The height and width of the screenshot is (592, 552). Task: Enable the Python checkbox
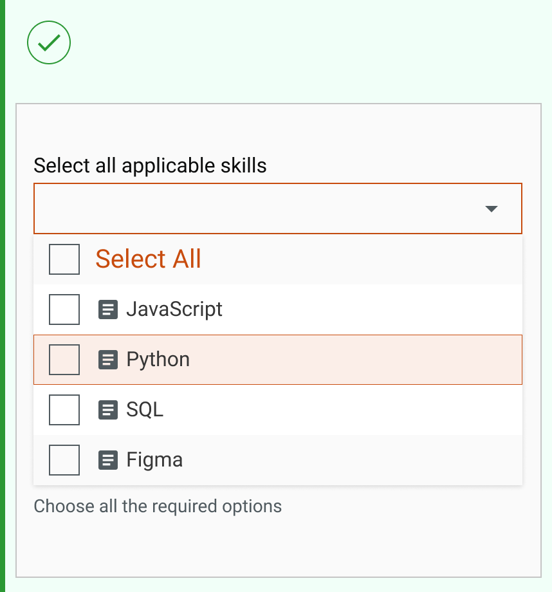point(64,360)
